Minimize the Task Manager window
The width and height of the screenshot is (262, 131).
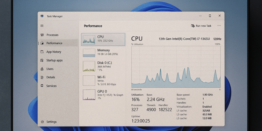coord(201,16)
